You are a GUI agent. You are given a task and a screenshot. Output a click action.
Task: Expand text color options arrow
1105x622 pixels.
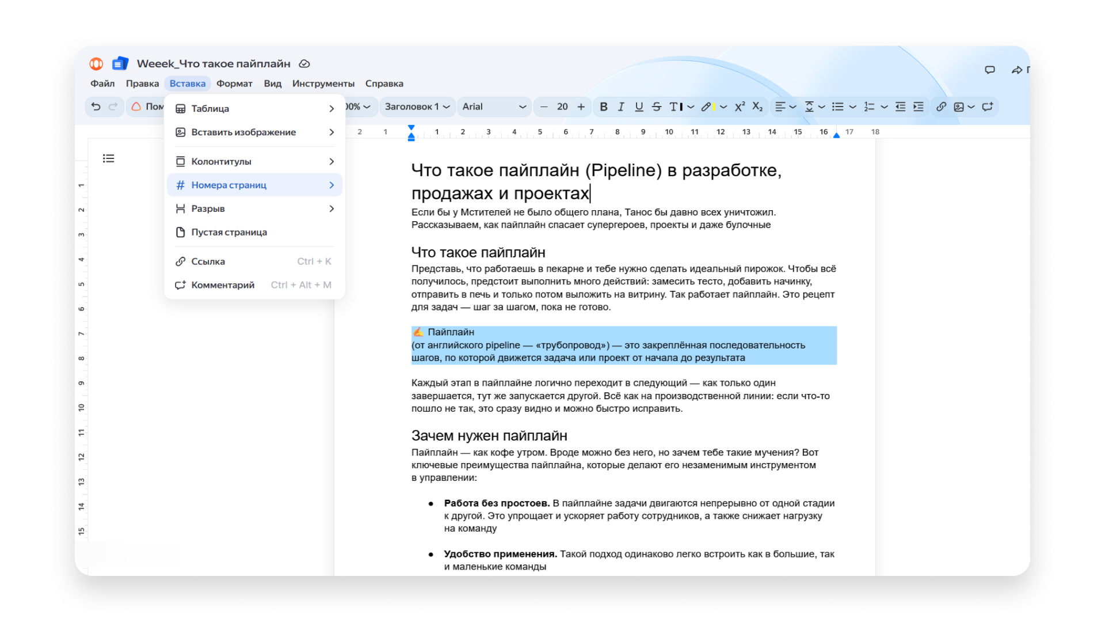click(691, 107)
